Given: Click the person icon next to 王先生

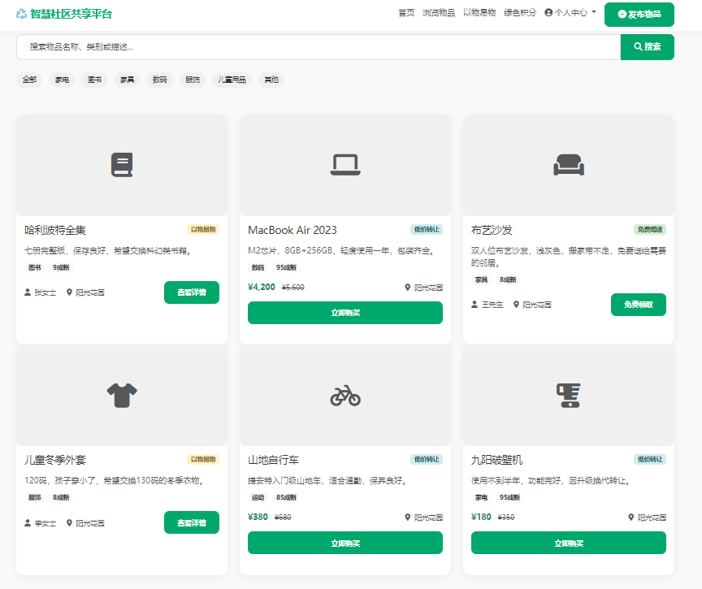Looking at the screenshot, I should 474,305.
